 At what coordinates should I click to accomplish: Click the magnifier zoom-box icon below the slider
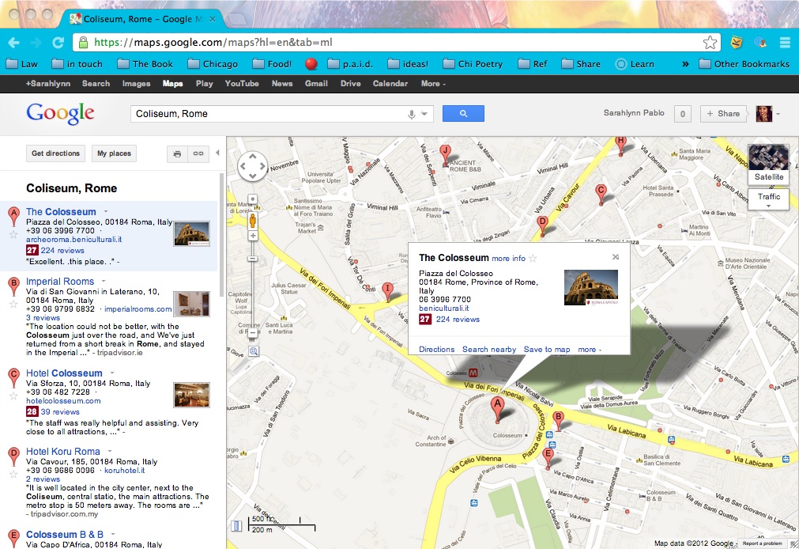click(x=253, y=351)
